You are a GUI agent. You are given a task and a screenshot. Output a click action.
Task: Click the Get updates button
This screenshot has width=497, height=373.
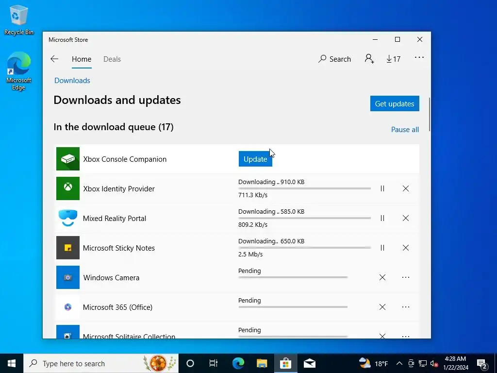click(395, 104)
